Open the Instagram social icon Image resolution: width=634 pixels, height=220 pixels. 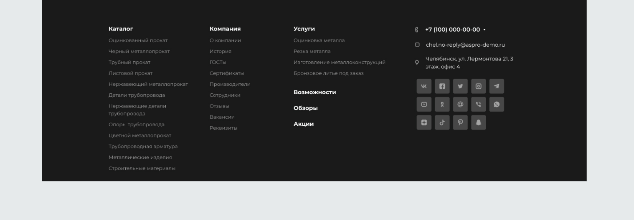[x=479, y=86]
